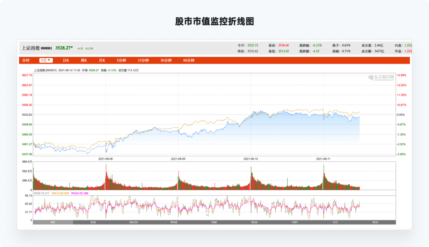This screenshot has width=429, height=247.
Task: Select 60分钟 interval view
Action: [189, 60]
